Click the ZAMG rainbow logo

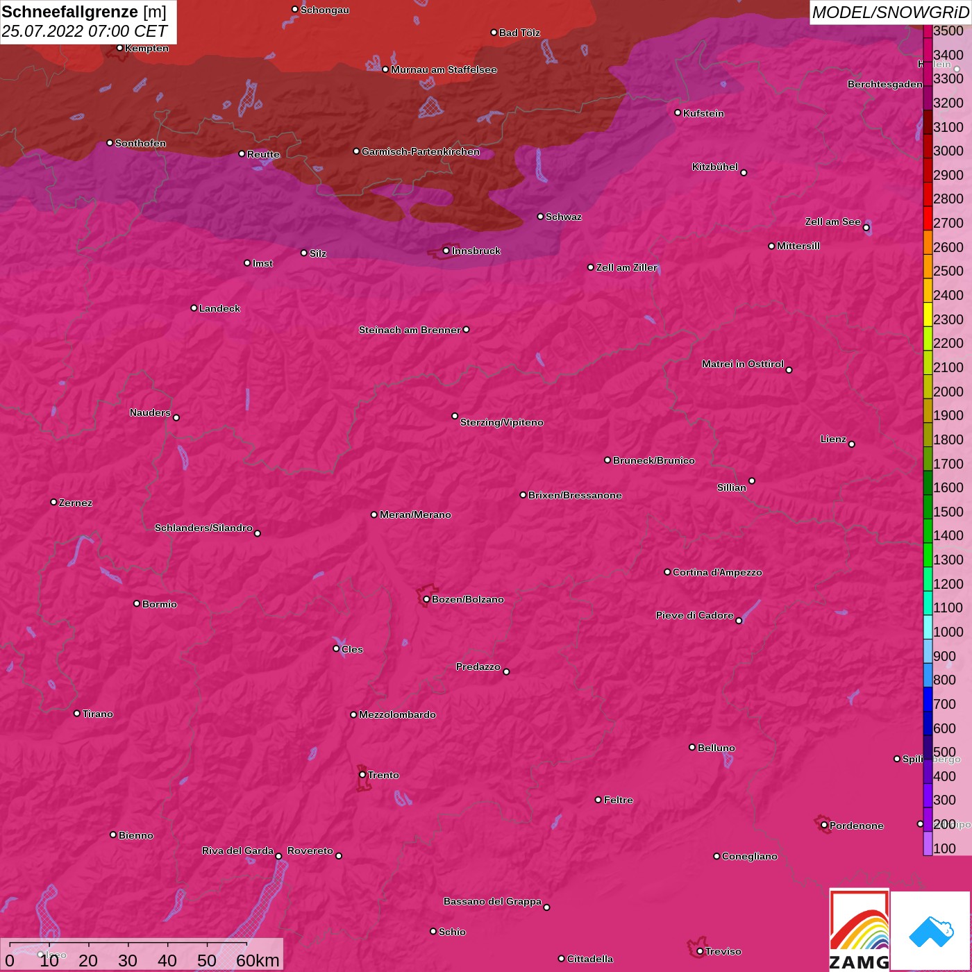(x=859, y=930)
